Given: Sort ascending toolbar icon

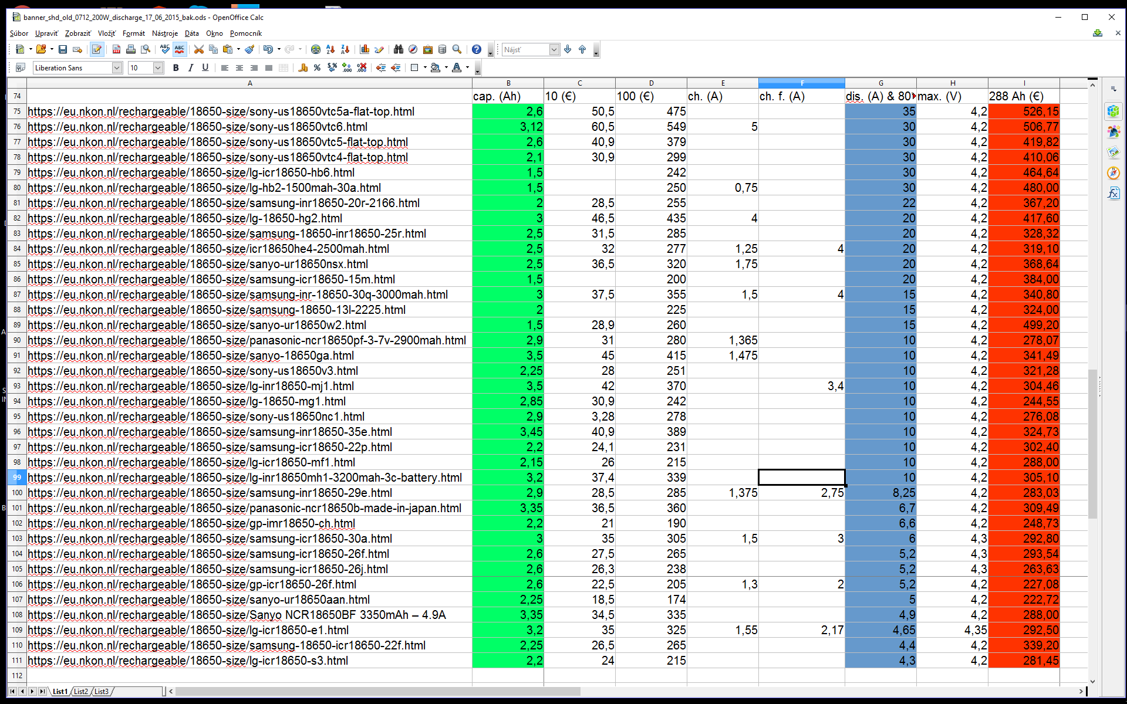Looking at the screenshot, I should coord(330,50).
